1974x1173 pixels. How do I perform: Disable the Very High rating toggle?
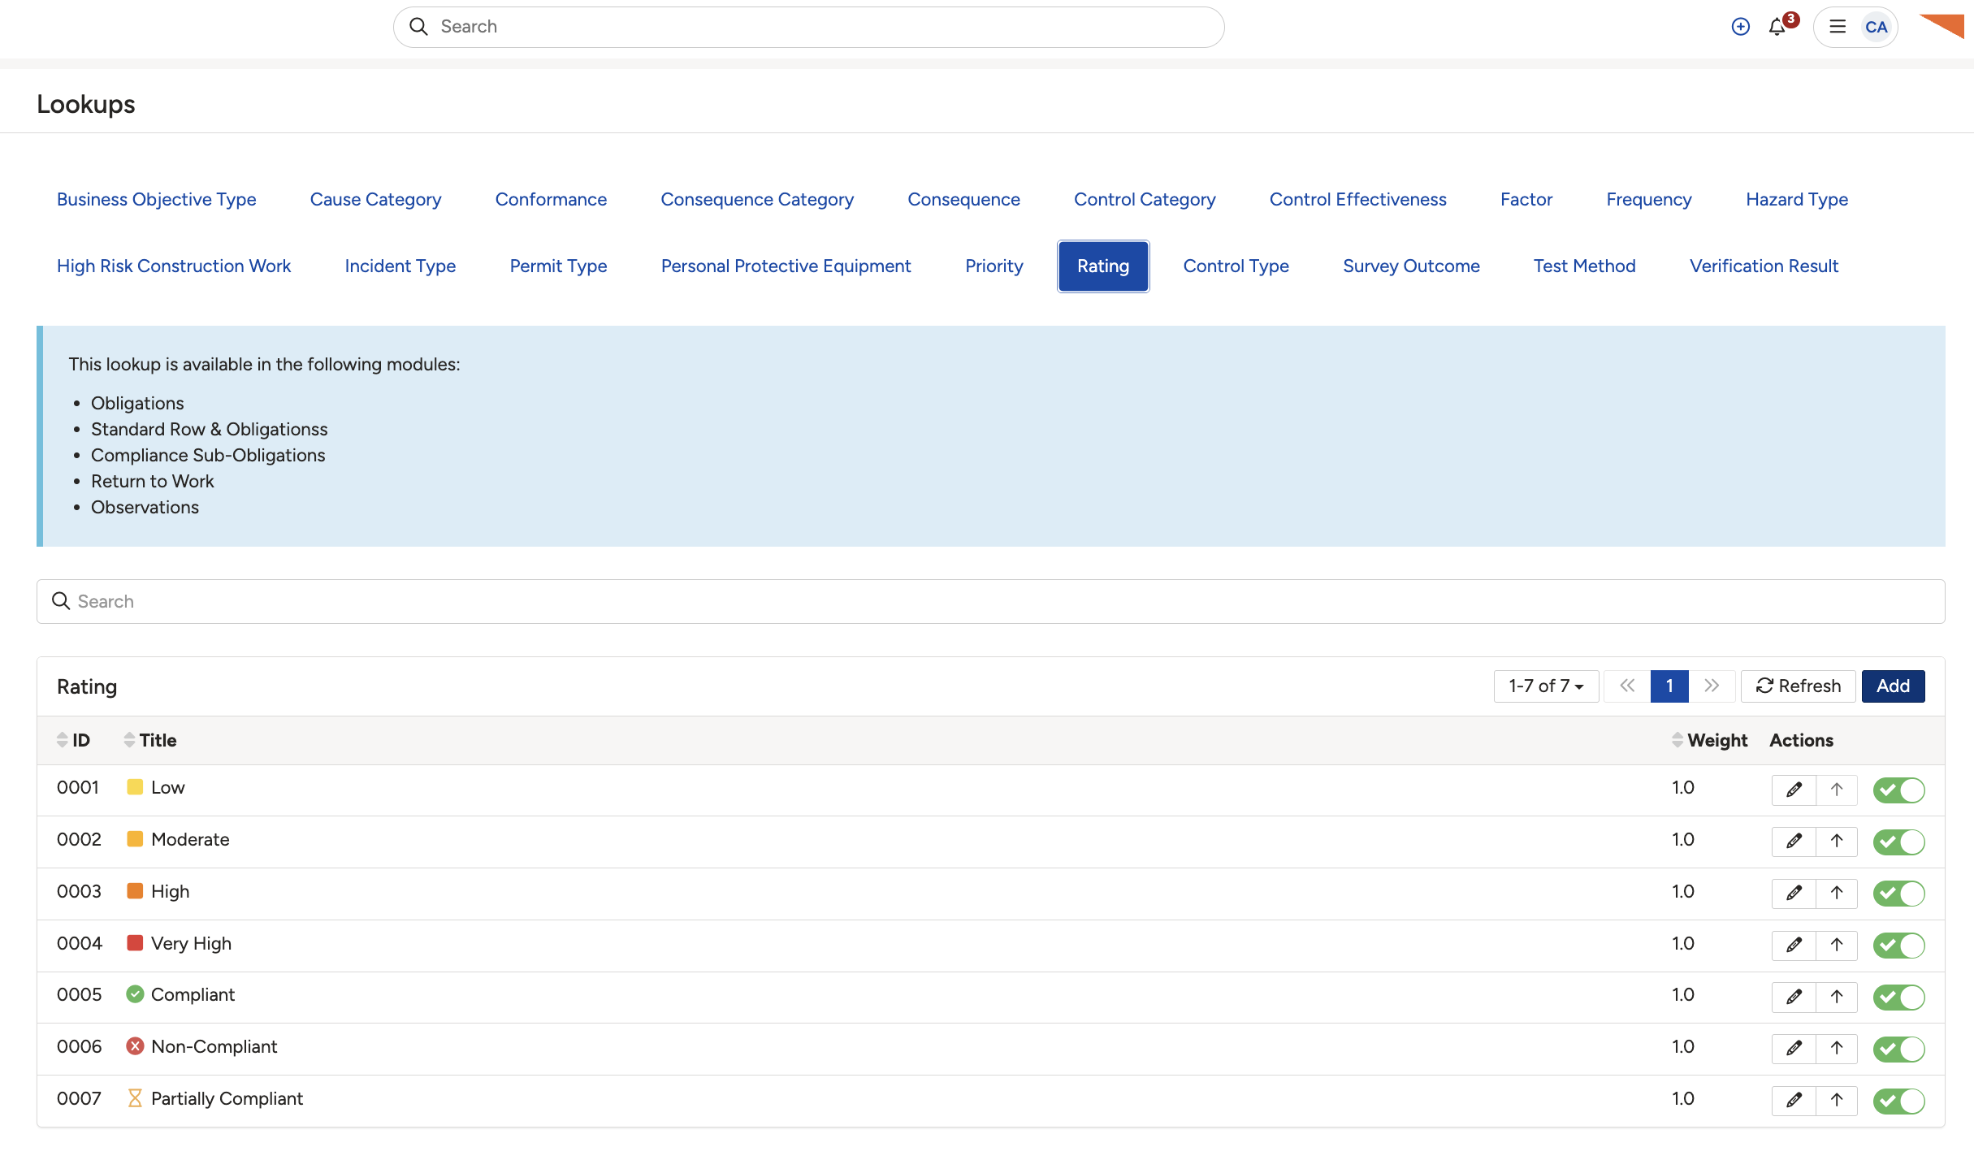[x=1899, y=946]
